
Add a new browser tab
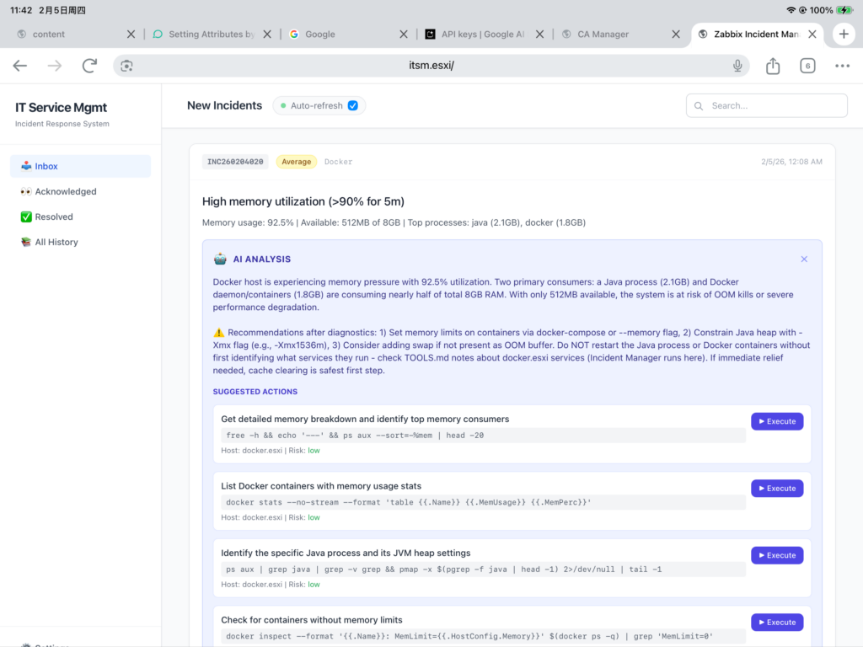844,35
